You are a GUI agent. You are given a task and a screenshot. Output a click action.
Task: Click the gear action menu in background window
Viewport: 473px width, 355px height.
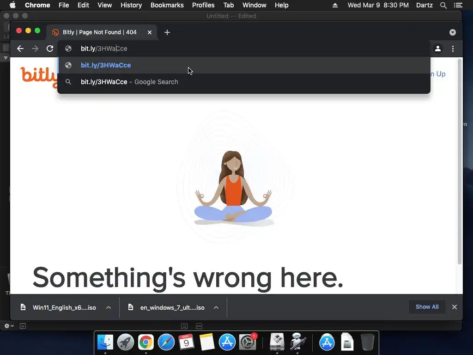[x=9, y=326]
